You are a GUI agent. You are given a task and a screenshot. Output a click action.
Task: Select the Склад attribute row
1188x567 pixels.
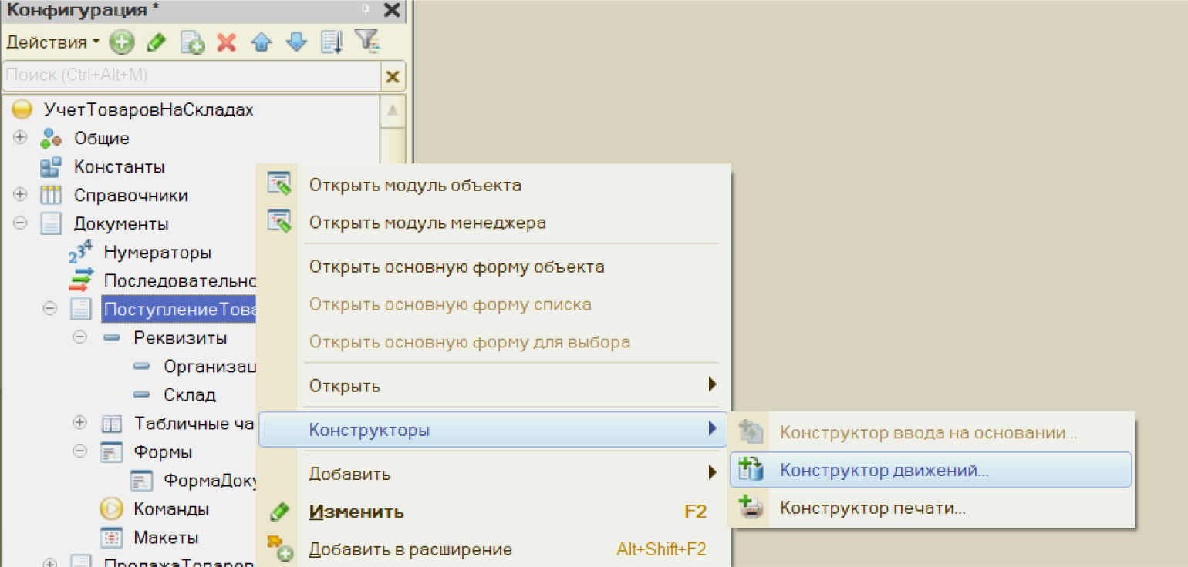[x=190, y=395]
